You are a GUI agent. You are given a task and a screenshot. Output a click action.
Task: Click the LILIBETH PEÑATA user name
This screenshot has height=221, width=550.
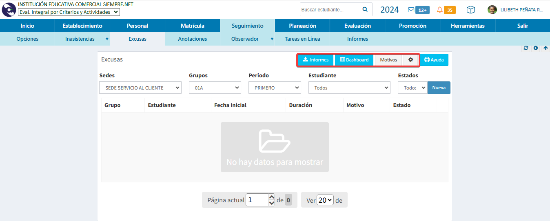[x=522, y=10]
